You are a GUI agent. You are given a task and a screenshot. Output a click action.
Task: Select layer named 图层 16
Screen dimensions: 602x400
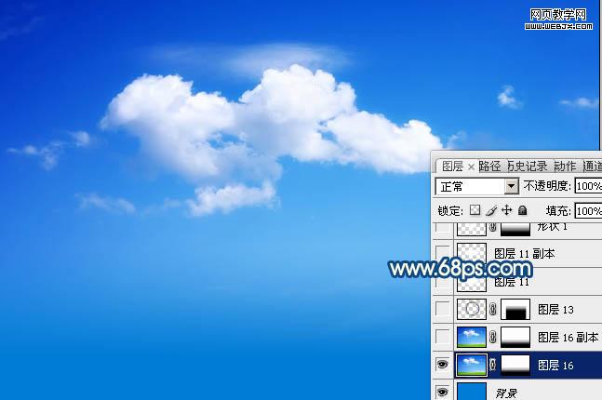coord(555,365)
